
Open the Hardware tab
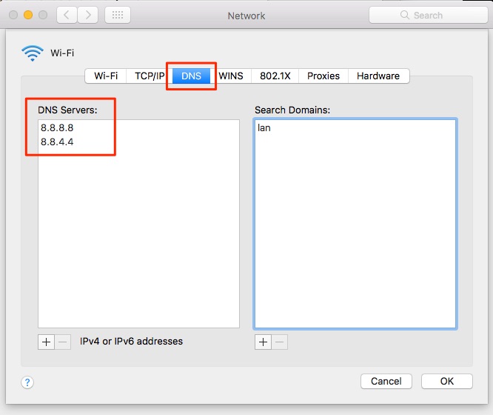point(378,76)
